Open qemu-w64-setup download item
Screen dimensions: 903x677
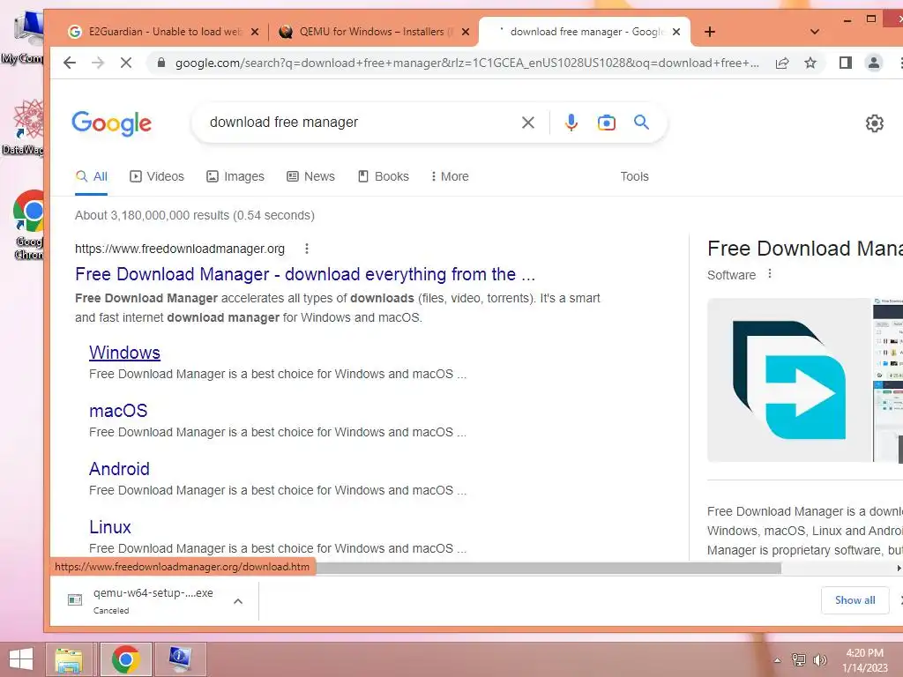(x=140, y=600)
